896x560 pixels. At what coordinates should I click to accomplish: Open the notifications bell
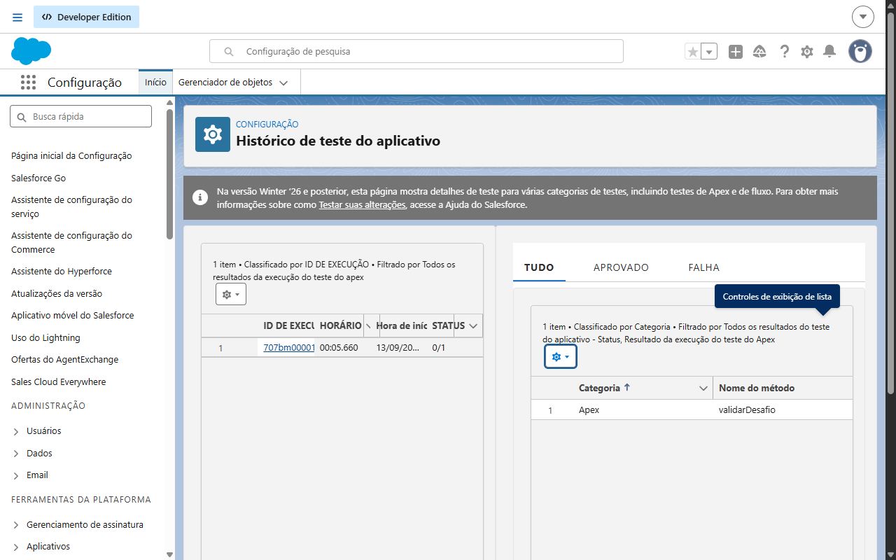829,51
